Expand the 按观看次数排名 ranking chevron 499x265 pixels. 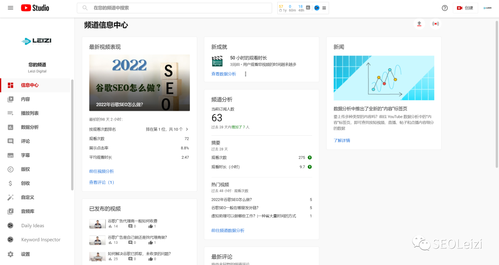click(187, 129)
